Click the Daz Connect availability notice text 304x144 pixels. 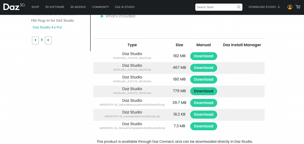click(175, 141)
